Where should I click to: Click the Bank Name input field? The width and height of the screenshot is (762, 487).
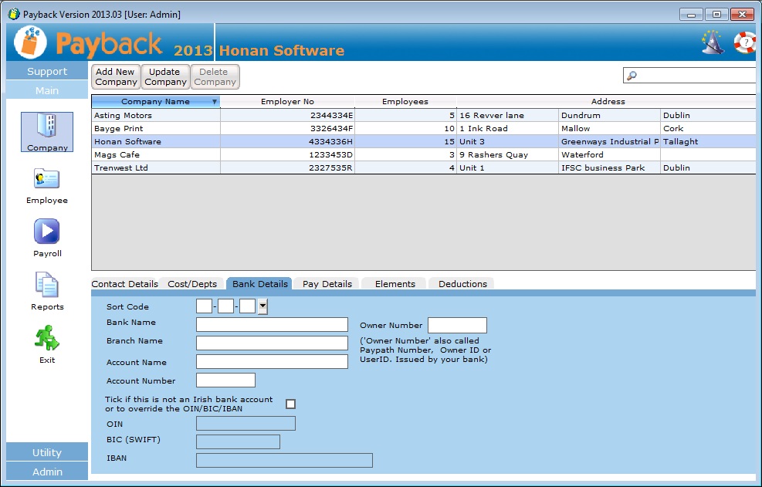[272, 324]
